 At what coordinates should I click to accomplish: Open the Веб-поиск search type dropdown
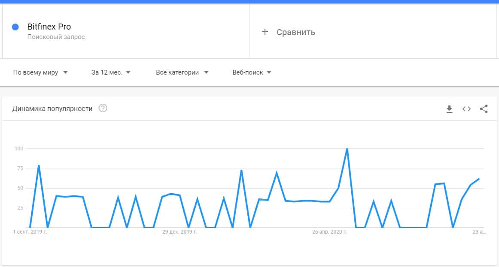tap(252, 72)
